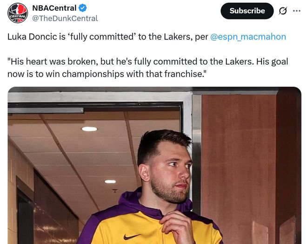Open the NBACentral profile avatar
This screenshot has height=244, width=307.
click(18, 13)
